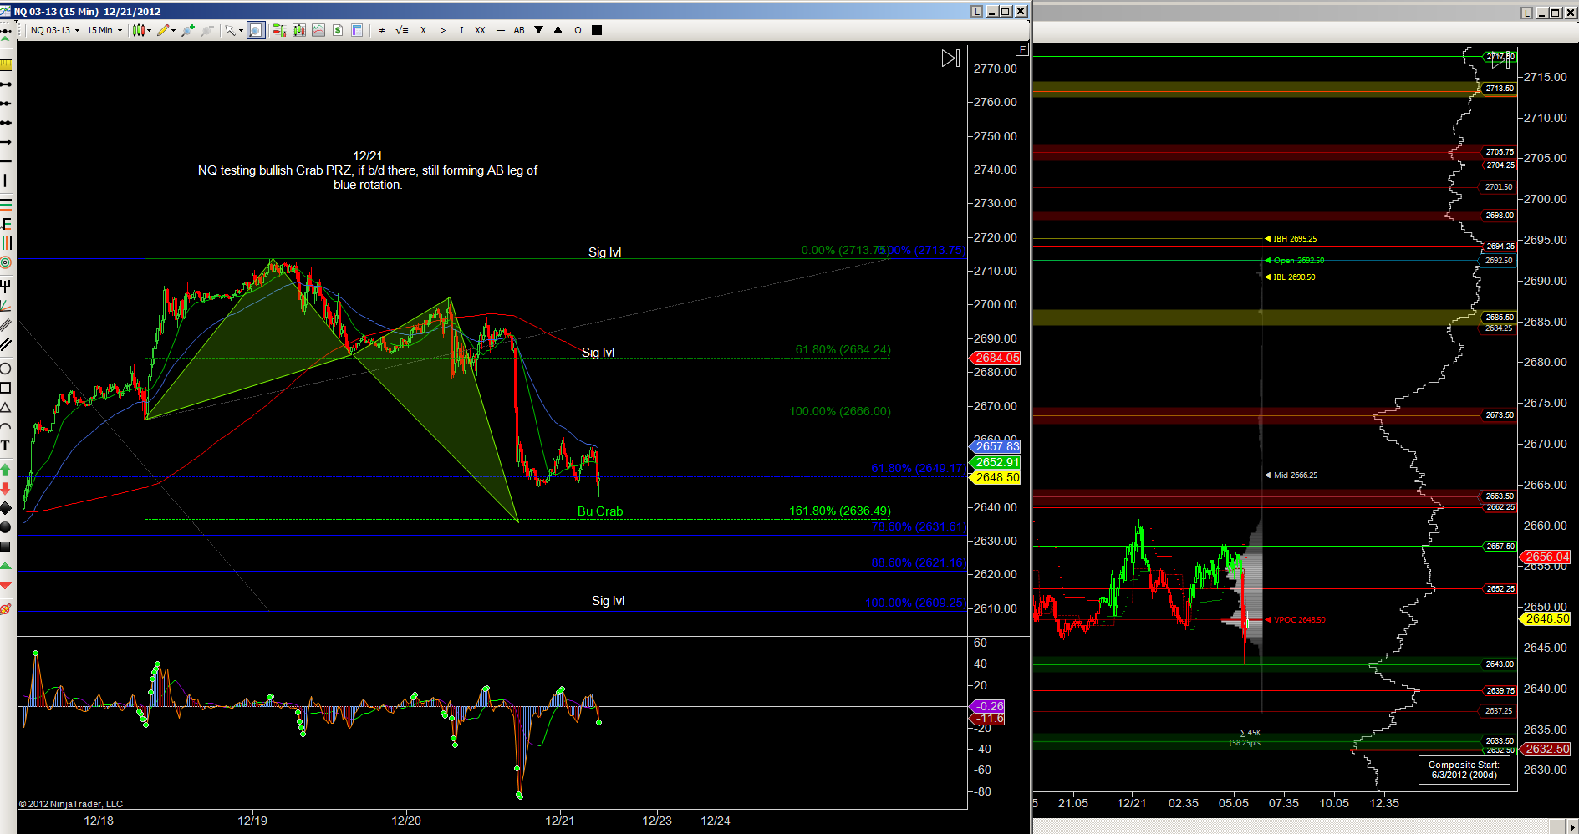Image resolution: width=1579 pixels, height=834 pixels.
Task: Pick the black square swatch in toolbar
Action: (x=597, y=30)
